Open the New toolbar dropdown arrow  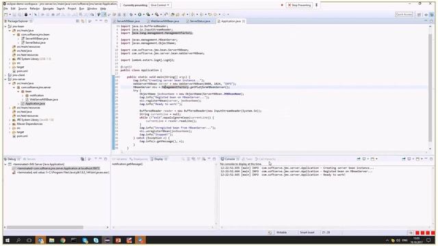tap(10, 14)
